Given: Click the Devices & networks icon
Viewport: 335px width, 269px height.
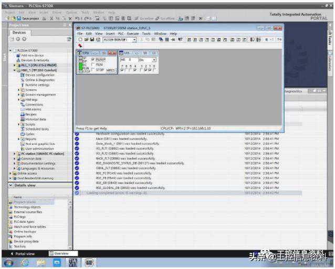Looking at the screenshot, I should 18,60.
